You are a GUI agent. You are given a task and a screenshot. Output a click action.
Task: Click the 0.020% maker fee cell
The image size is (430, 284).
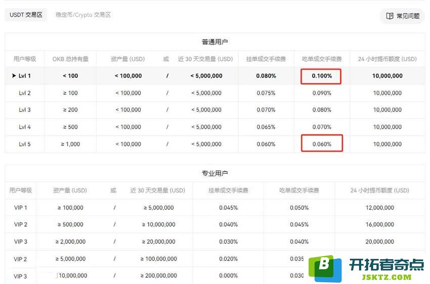pyautogui.click(x=229, y=259)
